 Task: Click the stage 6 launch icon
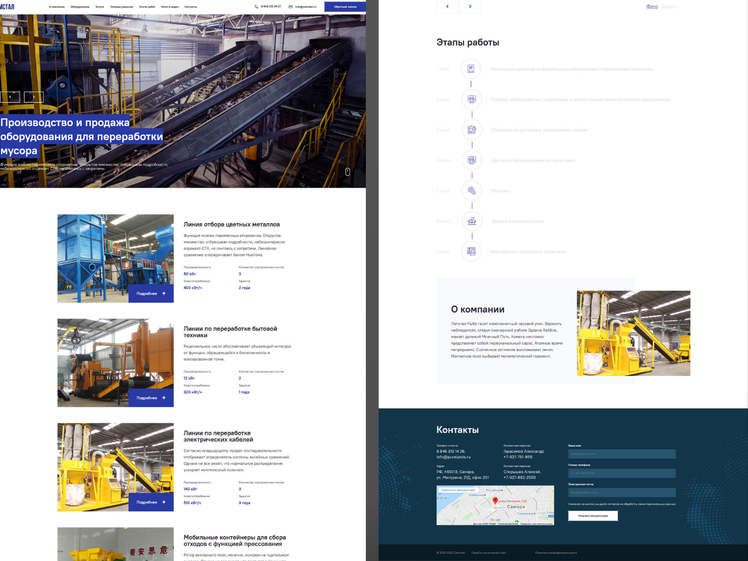click(471, 221)
